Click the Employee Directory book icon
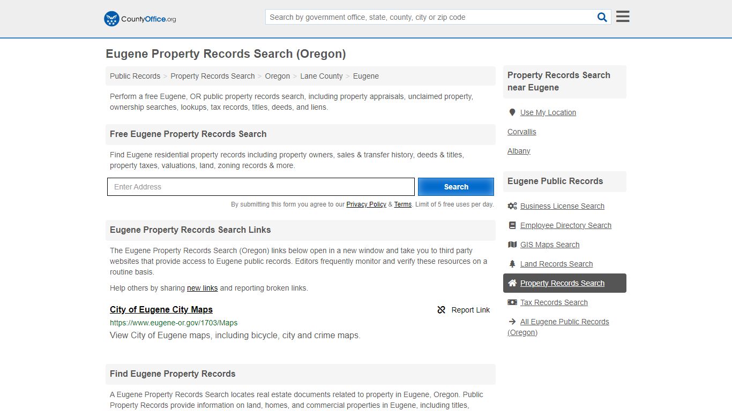Screen dimensions: 732x411 512,225
